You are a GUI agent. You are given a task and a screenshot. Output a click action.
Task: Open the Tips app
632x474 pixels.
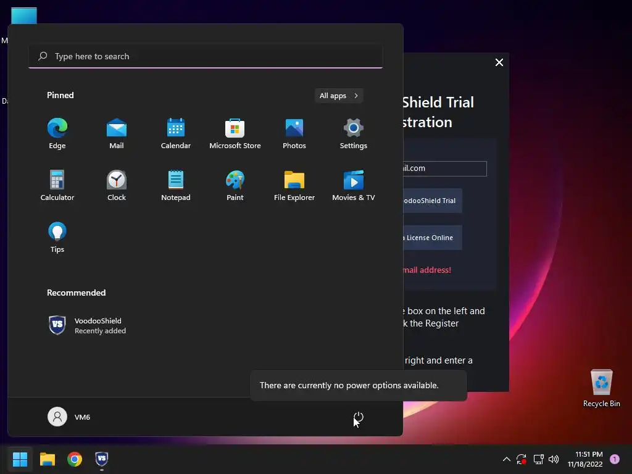pyautogui.click(x=57, y=238)
